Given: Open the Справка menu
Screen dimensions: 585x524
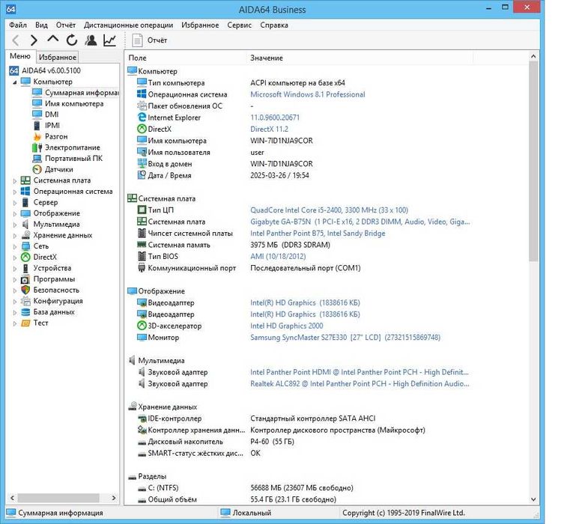Looking at the screenshot, I should click(x=274, y=25).
